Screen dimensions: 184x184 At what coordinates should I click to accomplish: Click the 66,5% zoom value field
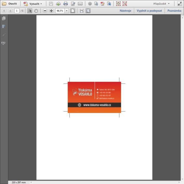pos(60,11)
